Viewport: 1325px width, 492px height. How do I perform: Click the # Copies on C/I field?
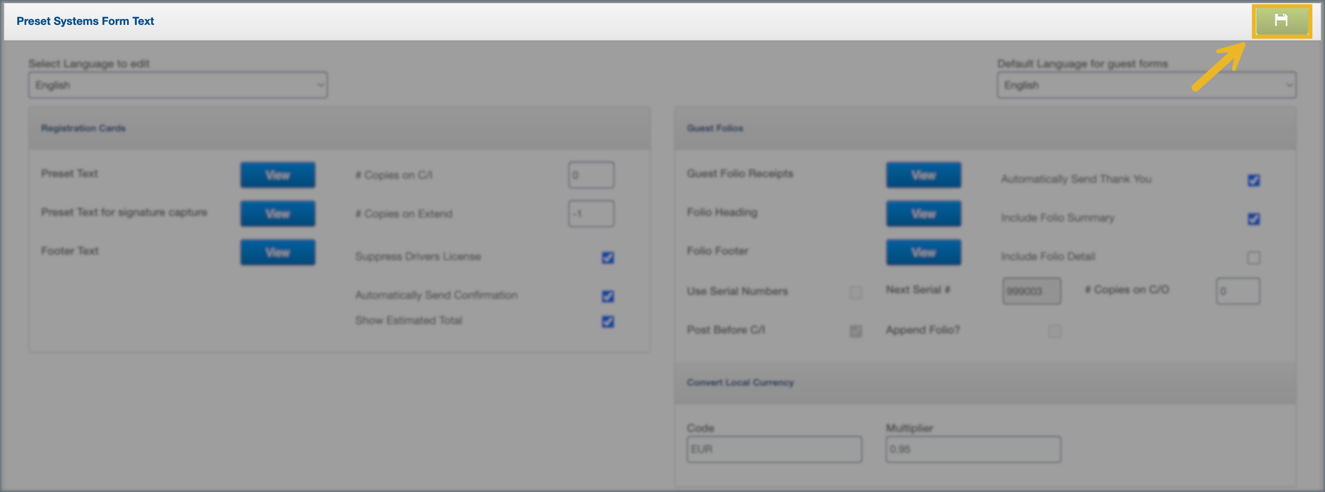click(591, 175)
